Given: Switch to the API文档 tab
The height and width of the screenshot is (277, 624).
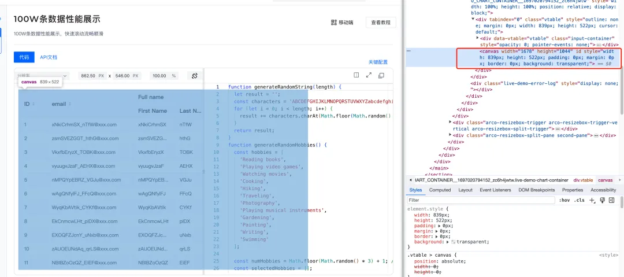Looking at the screenshot, I should pos(49,57).
